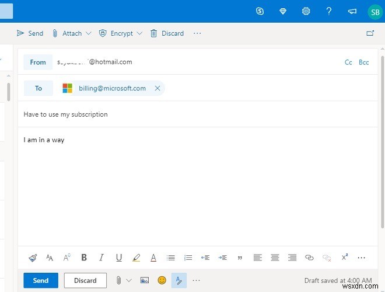Viewport: 385px width, 292px height.
Task: Click Encrypt in the top toolbar
Action: click(x=116, y=33)
